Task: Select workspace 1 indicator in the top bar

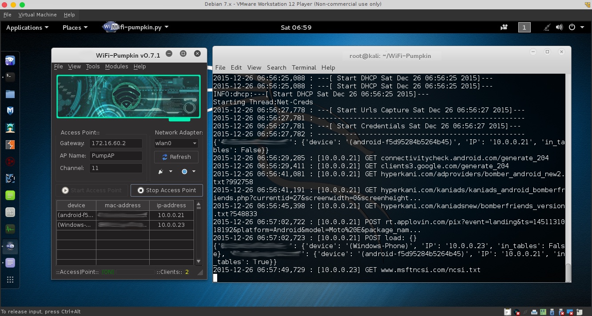Action: point(524,28)
